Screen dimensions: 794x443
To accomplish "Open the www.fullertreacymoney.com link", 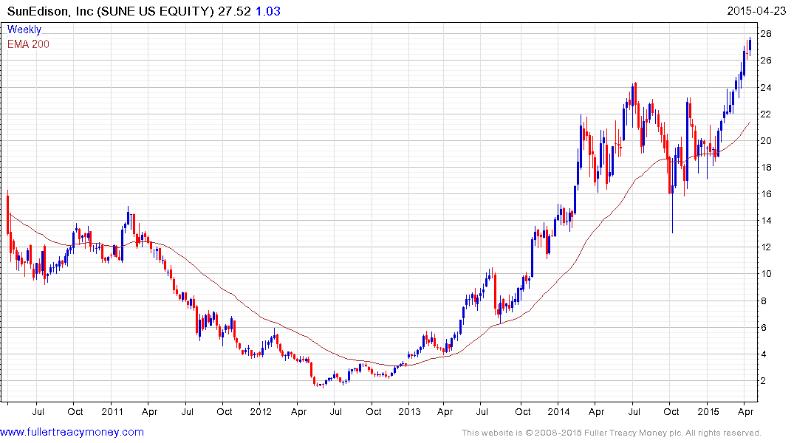I will tap(72, 433).
